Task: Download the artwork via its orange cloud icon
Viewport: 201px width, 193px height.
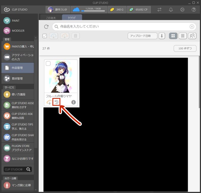Action: tap(49, 102)
